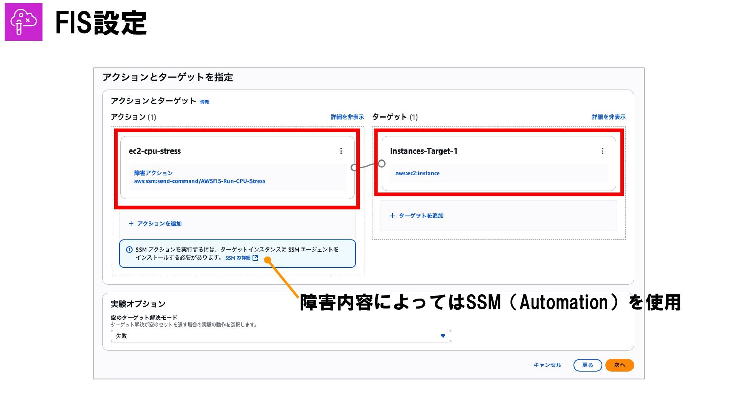Open the Instances-Target-1 kebab menu
This screenshot has height=415, width=738.
point(602,151)
